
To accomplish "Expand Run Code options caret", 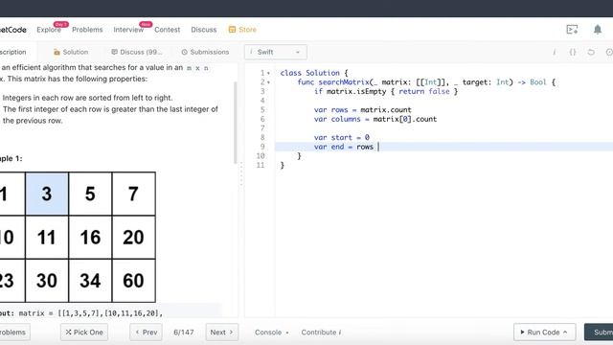I will pyautogui.click(x=565, y=333).
